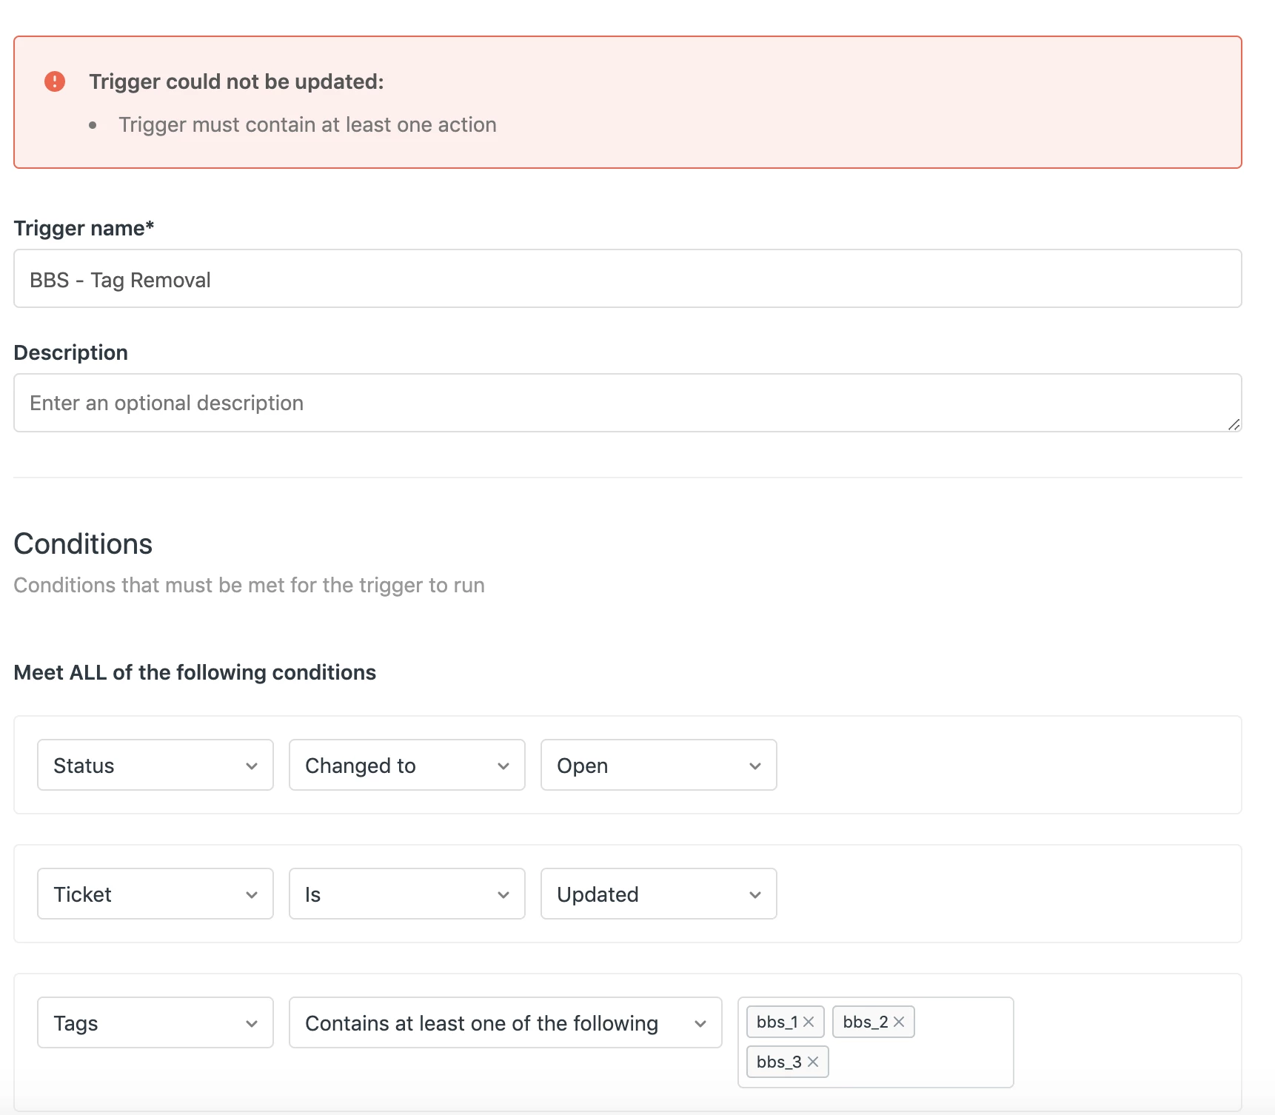The width and height of the screenshot is (1275, 1115).
Task: Click the description field resize handle
Action: click(x=1234, y=424)
